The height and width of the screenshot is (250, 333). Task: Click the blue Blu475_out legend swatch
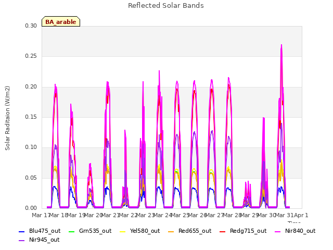pos(22,232)
